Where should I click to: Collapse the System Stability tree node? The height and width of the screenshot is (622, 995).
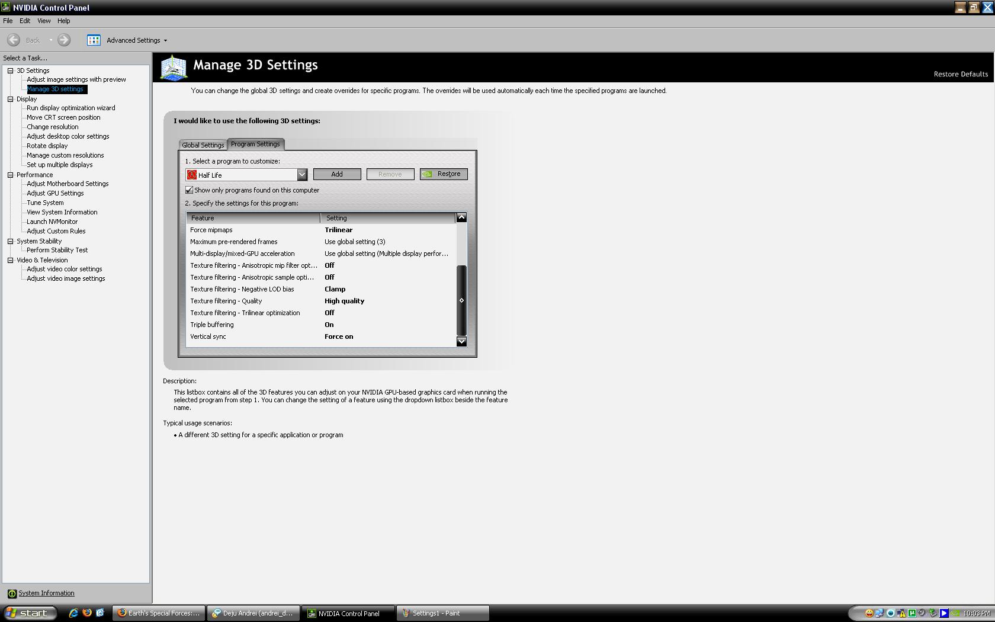tap(10, 241)
